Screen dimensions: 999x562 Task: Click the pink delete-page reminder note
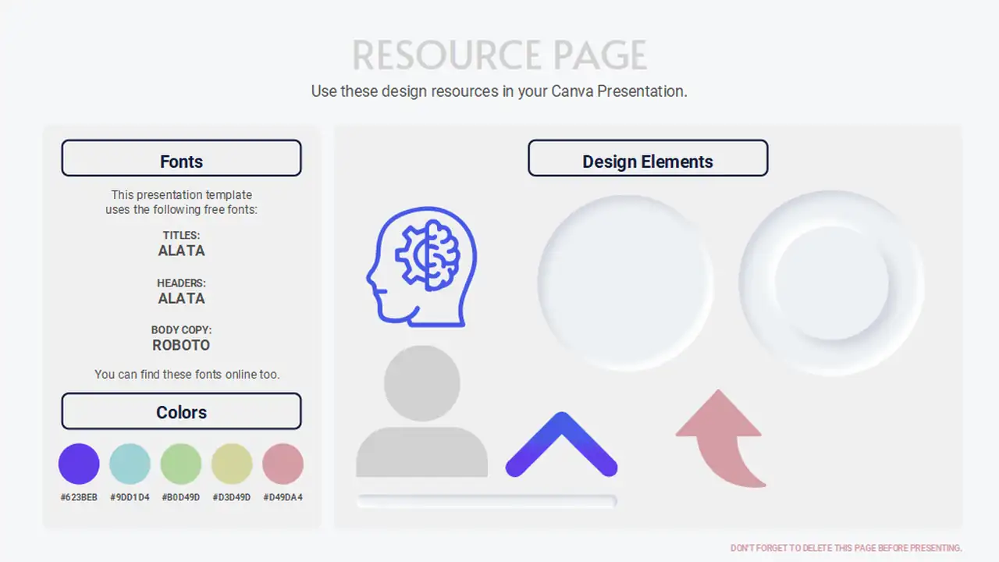pyautogui.click(x=846, y=548)
